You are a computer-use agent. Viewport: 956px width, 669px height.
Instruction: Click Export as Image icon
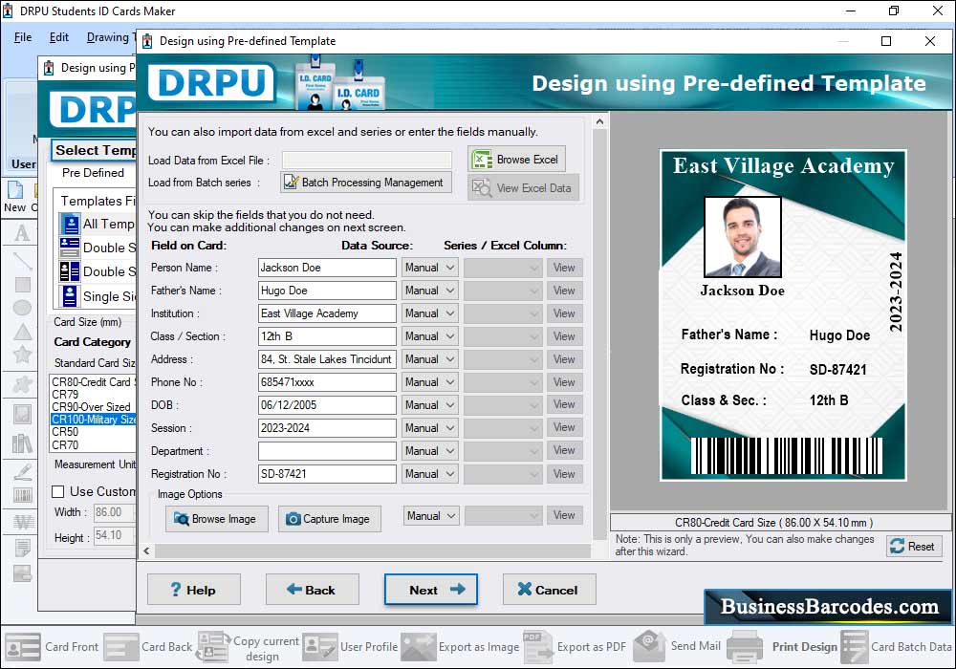[x=419, y=646]
